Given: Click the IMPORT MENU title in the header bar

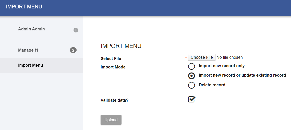Looking at the screenshot, I should (24, 7).
